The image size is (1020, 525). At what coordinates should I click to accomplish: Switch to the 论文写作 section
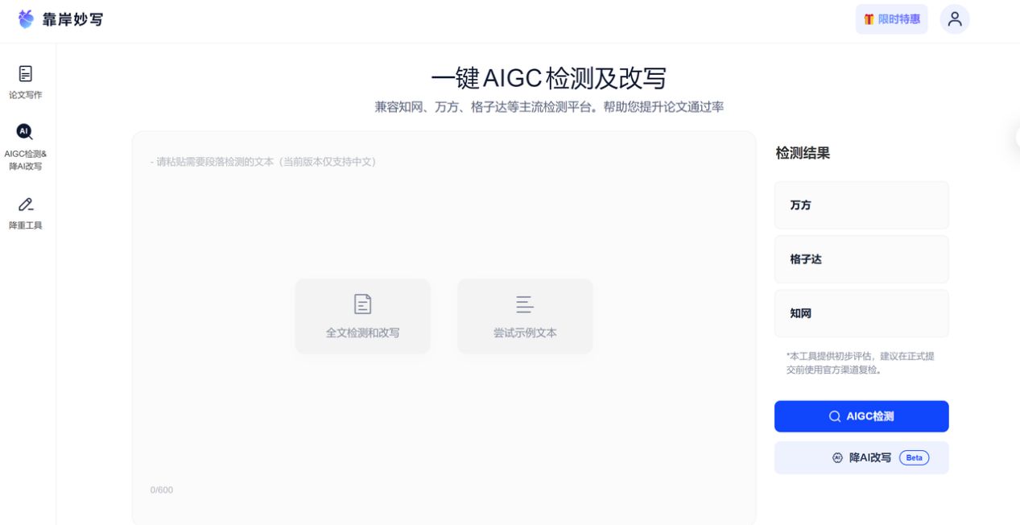[25, 81]
